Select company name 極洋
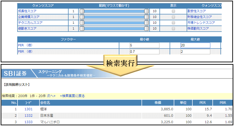Image resolution: width=234 pixels, height=127 pixels. [43, 109]
